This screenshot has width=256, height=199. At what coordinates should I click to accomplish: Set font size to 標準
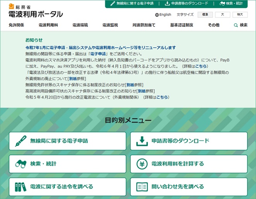coord(205,15)
